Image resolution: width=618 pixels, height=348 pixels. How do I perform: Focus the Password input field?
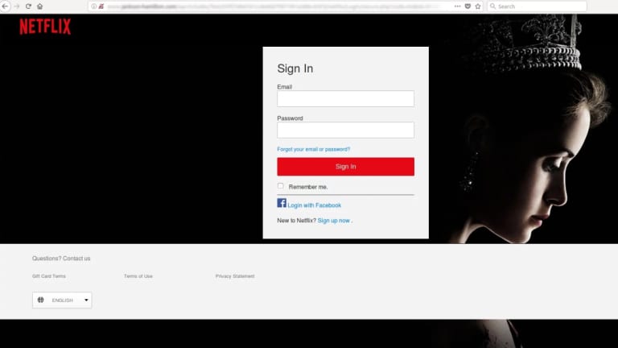[346, 130]
